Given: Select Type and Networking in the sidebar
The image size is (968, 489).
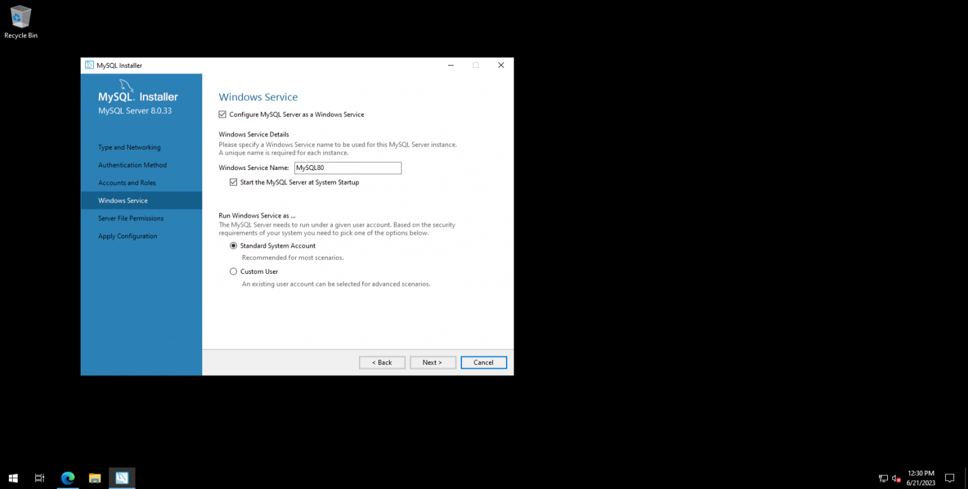Looking at the screenshot, I should pos(129,147).
